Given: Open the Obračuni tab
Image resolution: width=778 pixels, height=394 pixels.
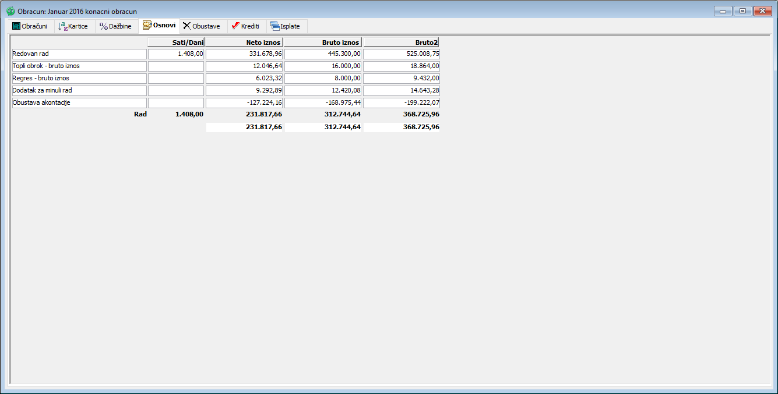Looking at the screenshot, I should [x=30, y=26].
